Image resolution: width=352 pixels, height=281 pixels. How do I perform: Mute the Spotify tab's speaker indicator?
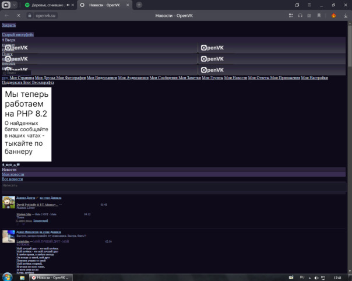(68, 5)
